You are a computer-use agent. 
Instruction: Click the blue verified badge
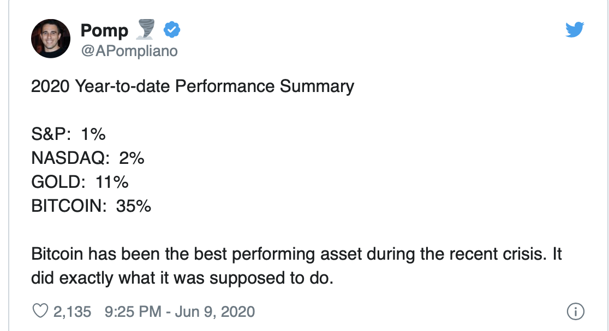[x=172, y=30]
